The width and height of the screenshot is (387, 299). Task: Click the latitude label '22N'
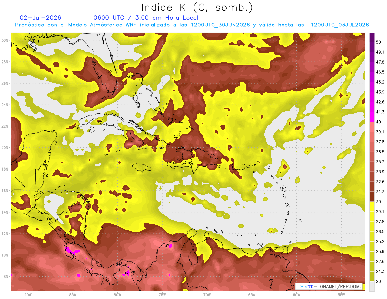[5, 126]
